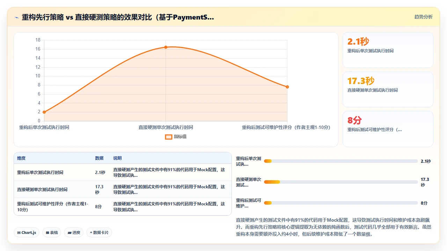
Task: Click the progress bar for 重构后测试可维护性
Action: click(x=341, y=203)
